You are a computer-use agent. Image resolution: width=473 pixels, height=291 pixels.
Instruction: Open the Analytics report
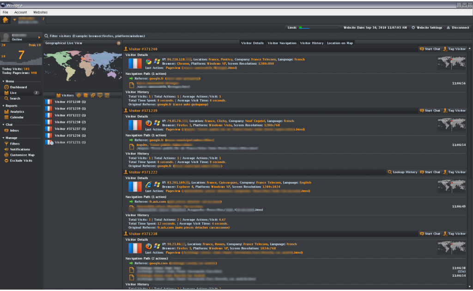click(x=17, y=112)
